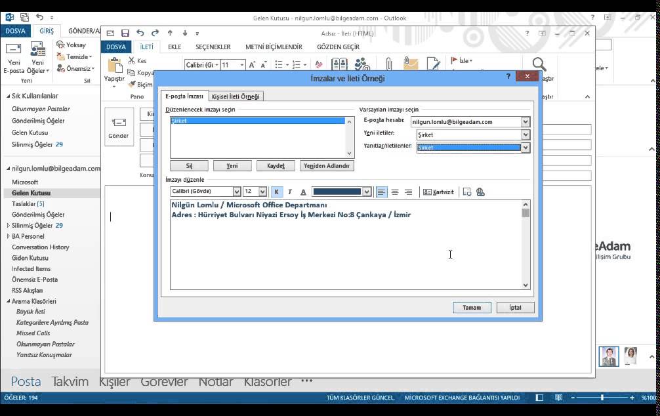Click Kaydet to save signature
Screen dimensions: 660x416
point(276,166)
